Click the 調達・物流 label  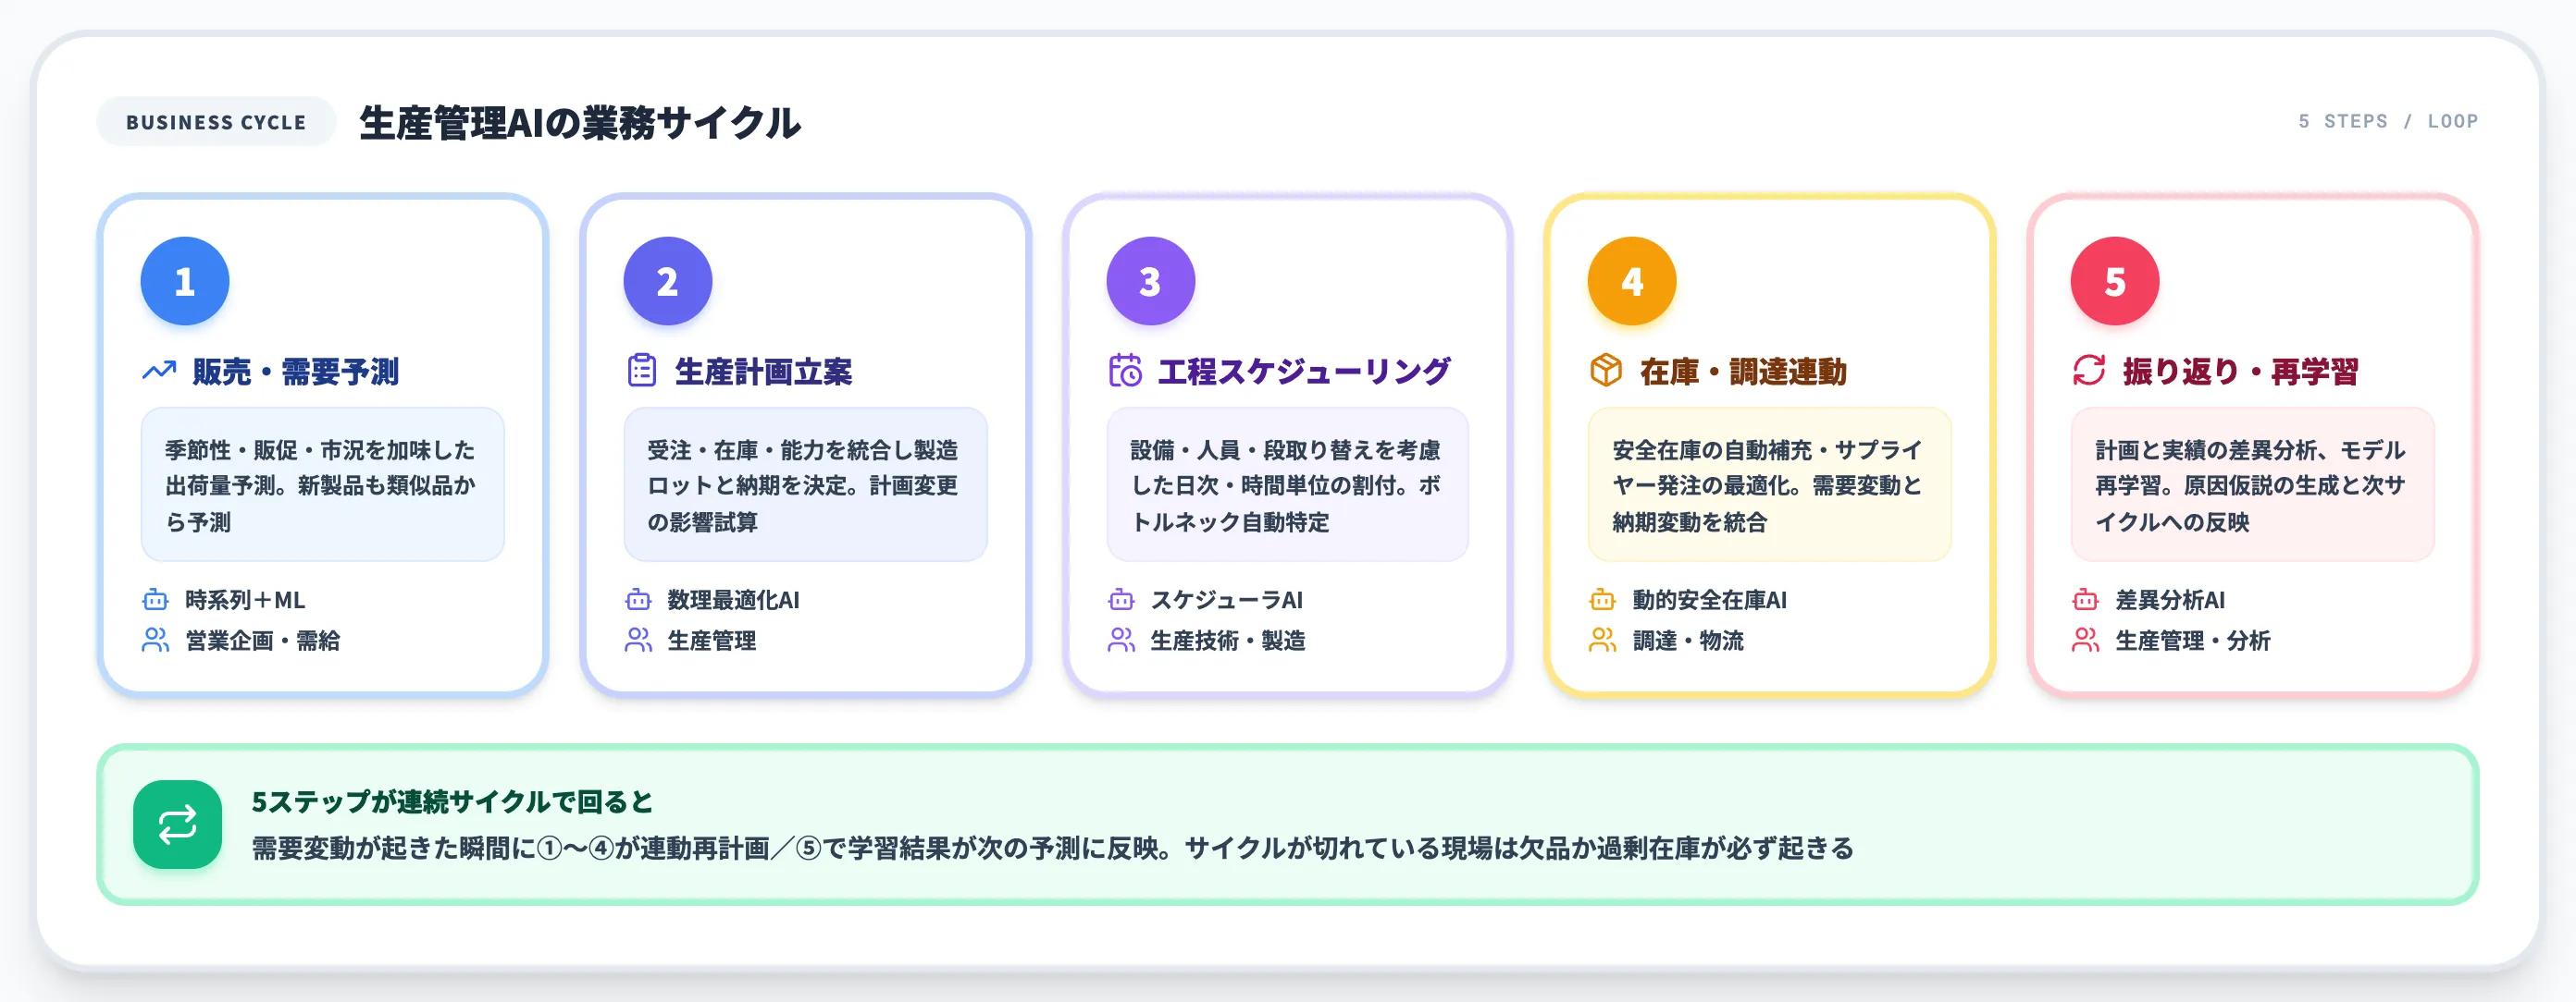click(1688, 641)
